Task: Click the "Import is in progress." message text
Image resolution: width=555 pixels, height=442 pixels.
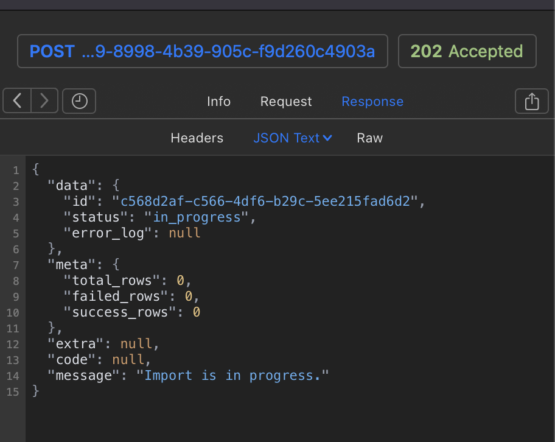Action: pyautogui.click(x=232, y=376)
